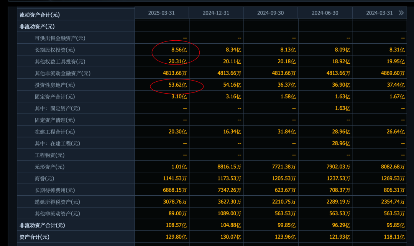Click the 其他非流动金融资产(元) row label
The image size is (414, 246).
pyautogui.click(x=62, y=73)
